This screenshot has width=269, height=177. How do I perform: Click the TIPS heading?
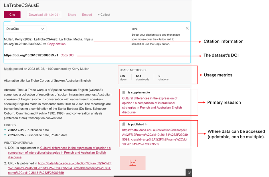pyautogui.click(x=134, y=29)
